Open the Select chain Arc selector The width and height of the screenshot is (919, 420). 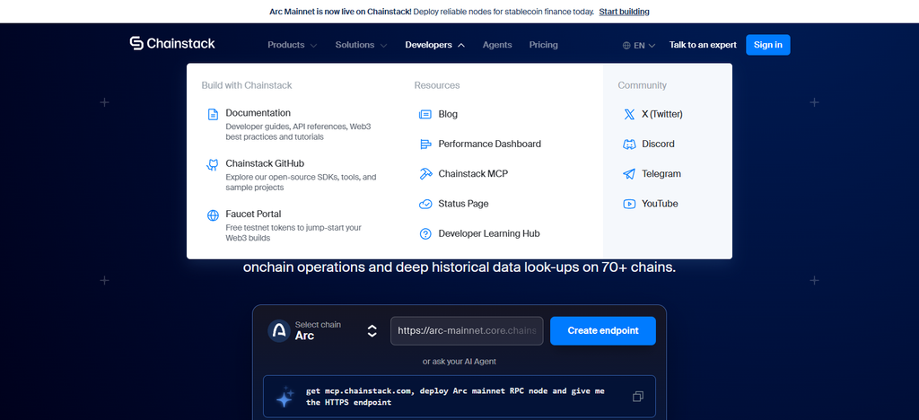point(322,331)
